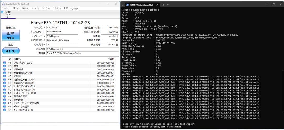Screen dimensions: 284x130
Task: Click the blue status dot for 温度 attribute
Action: click(x=4, y=66)
